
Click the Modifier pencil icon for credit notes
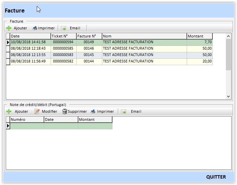pyautogui.click(x=37, y=111)
